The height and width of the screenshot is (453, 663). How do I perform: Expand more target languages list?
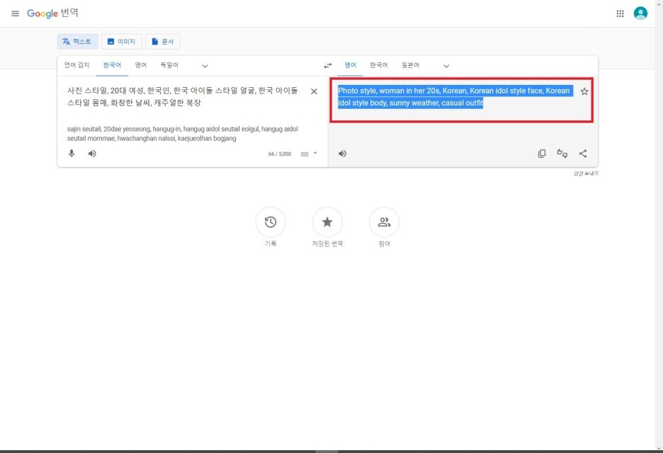point(446,66)
